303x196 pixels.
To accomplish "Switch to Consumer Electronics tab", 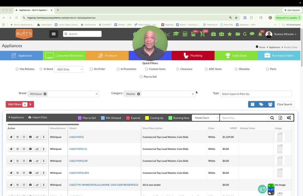I will [x=64, y=56].
